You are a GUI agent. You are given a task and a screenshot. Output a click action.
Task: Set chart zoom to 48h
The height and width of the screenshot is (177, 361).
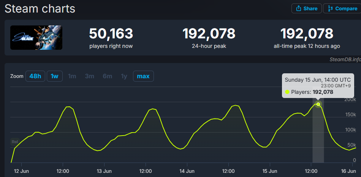point(35,76)
